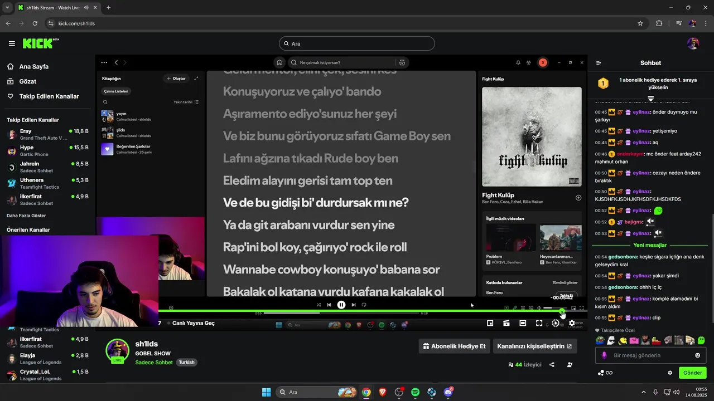Open the user icon beside share
Image resolution: width=714 pixels, height=401 pixels.
[570, 365]
